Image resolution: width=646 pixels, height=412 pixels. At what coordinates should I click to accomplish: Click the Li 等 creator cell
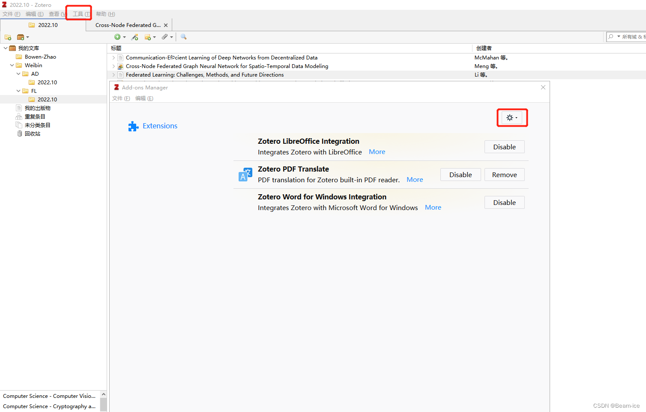481,75
